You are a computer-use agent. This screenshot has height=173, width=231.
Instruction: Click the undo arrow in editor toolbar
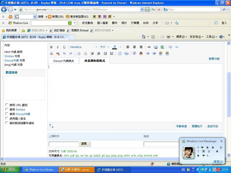click(x=64, y=53)
